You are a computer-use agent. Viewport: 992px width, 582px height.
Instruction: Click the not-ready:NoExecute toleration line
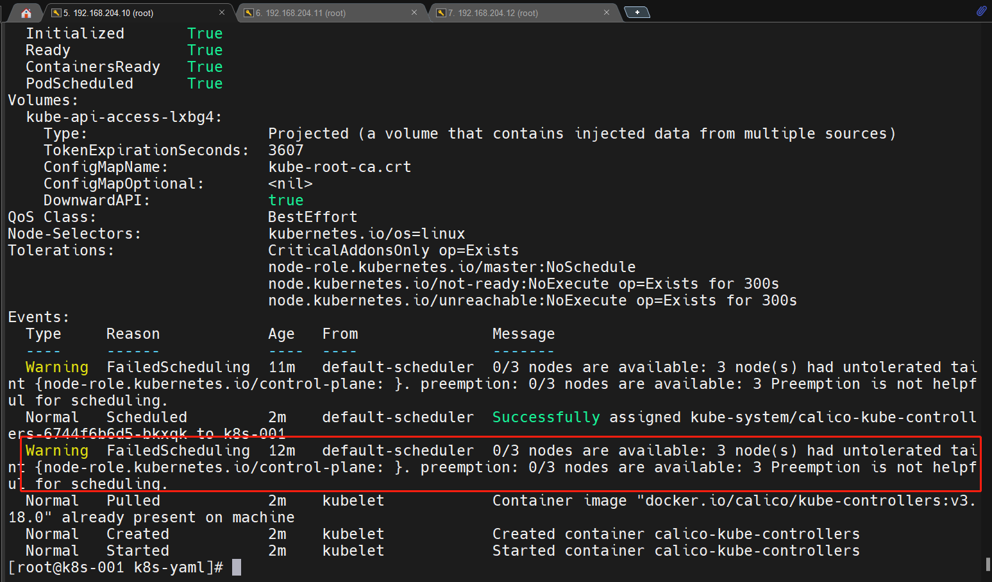[x=524, y=284]
